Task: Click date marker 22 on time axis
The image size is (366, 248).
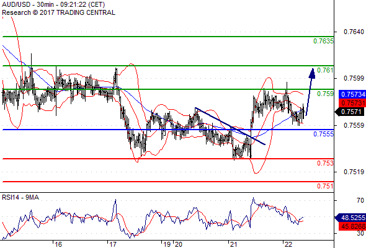Action: [288, 244]
